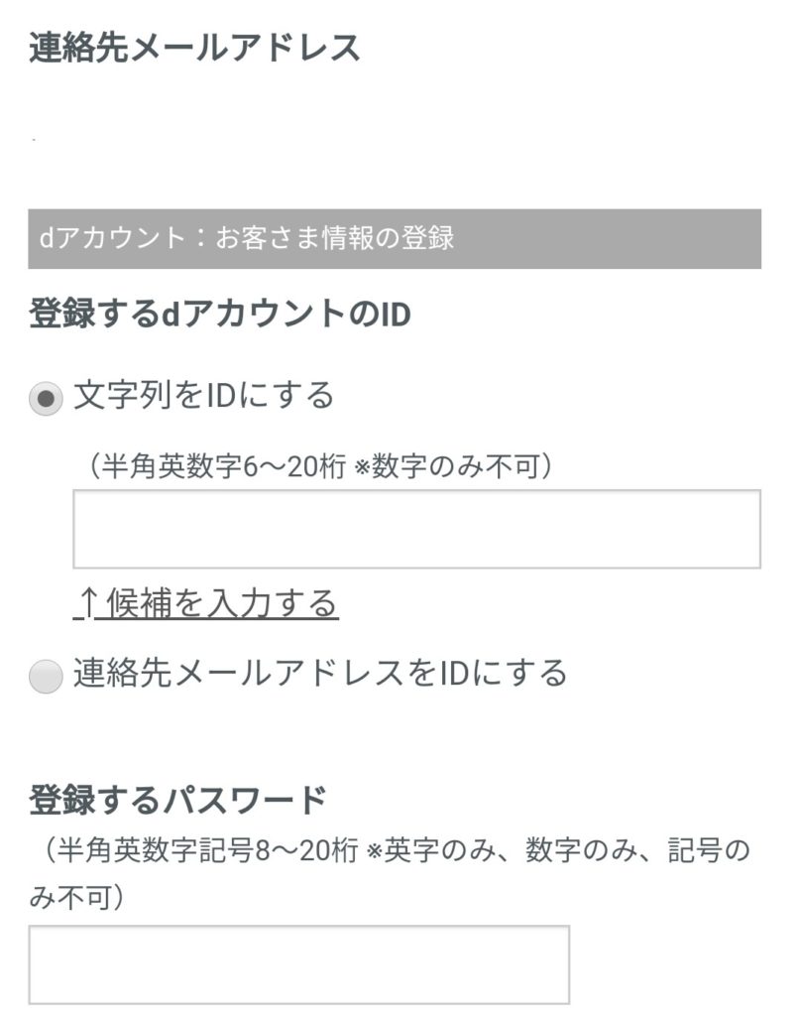This screenshot has width=800, height=1016.
Task: Focus the dアカウント ID text input box
Action: tap(416, 529)
